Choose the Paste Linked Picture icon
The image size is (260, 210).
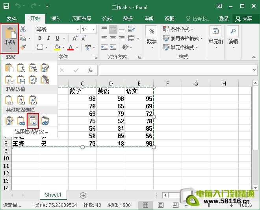click(45, 121)
